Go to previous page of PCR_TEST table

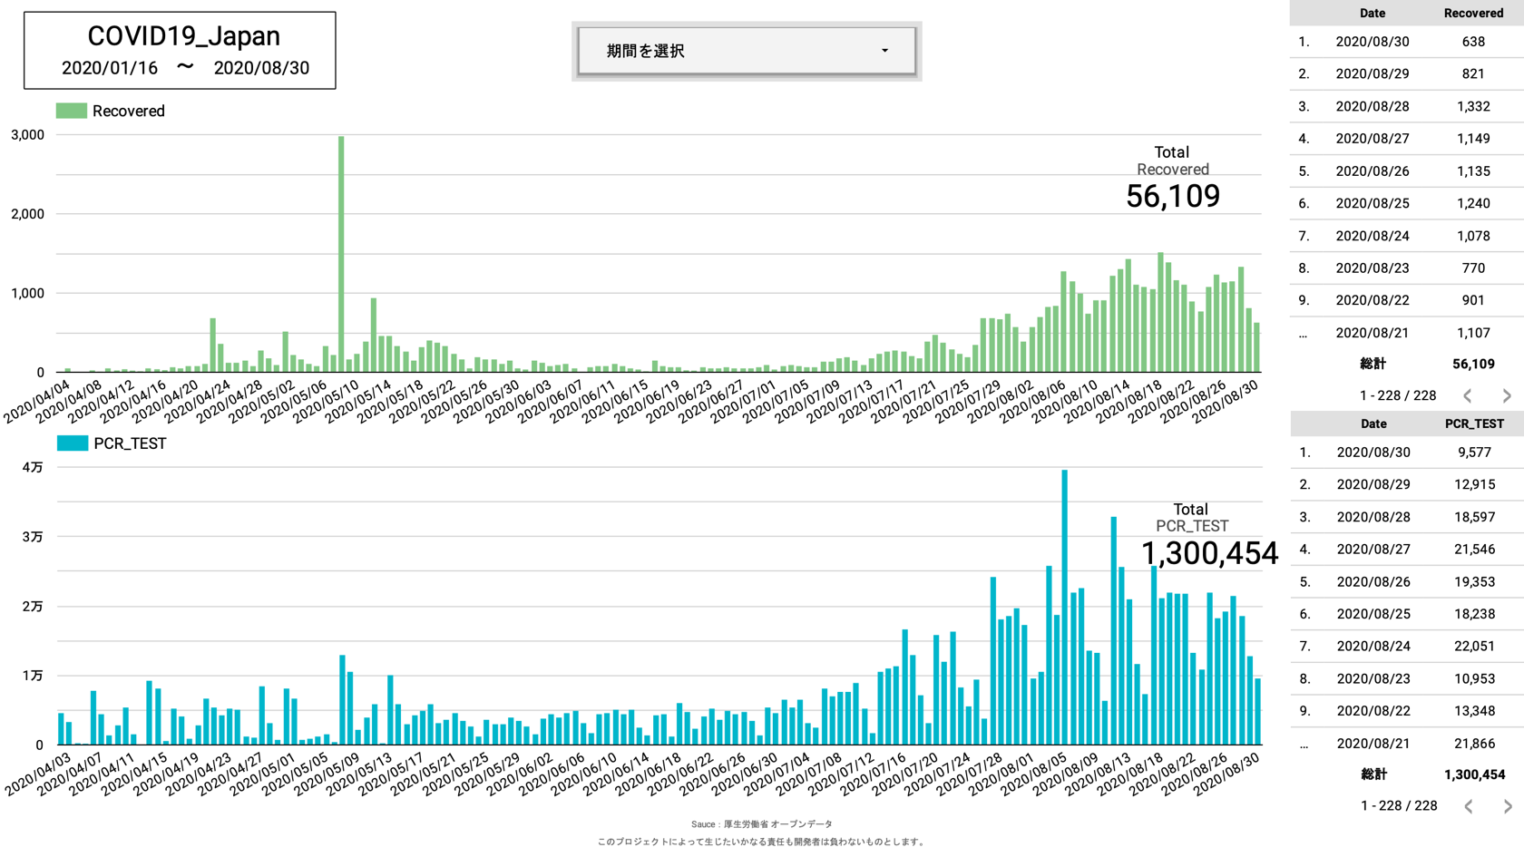click(1468, 806)
